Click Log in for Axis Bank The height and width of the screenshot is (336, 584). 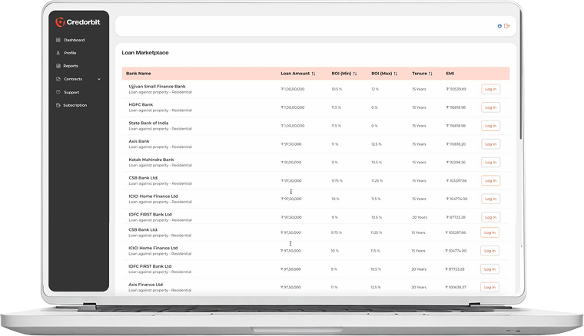[x=490, y=144]
